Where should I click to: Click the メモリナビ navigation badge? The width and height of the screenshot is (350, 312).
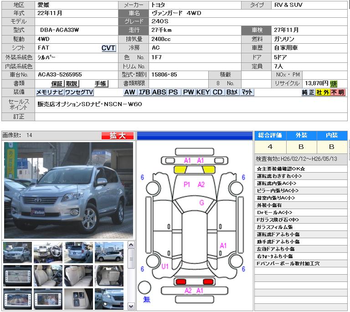click(50, 92)
